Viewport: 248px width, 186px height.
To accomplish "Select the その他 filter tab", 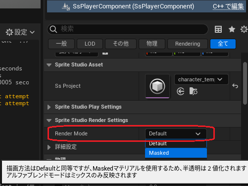I will point(121,44).
